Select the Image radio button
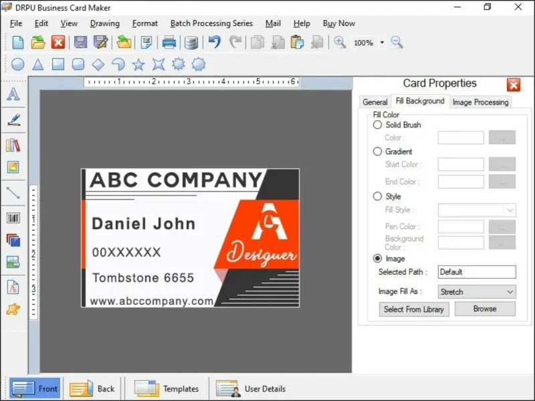Image resolution: width=535 pixels, height=401 pixels. click(377, 259)
